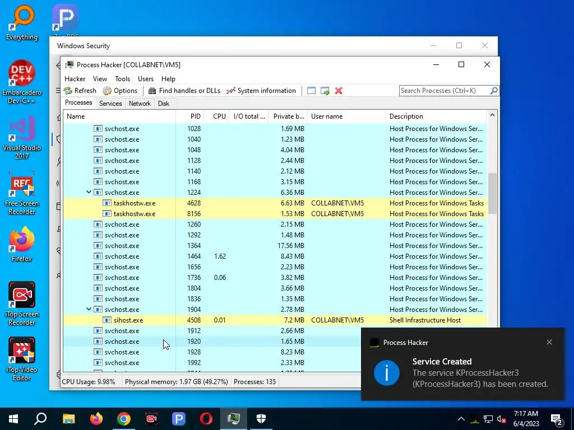Open the Windows Start menu
This screenshot has height=430, width=574.
[13, 419]
